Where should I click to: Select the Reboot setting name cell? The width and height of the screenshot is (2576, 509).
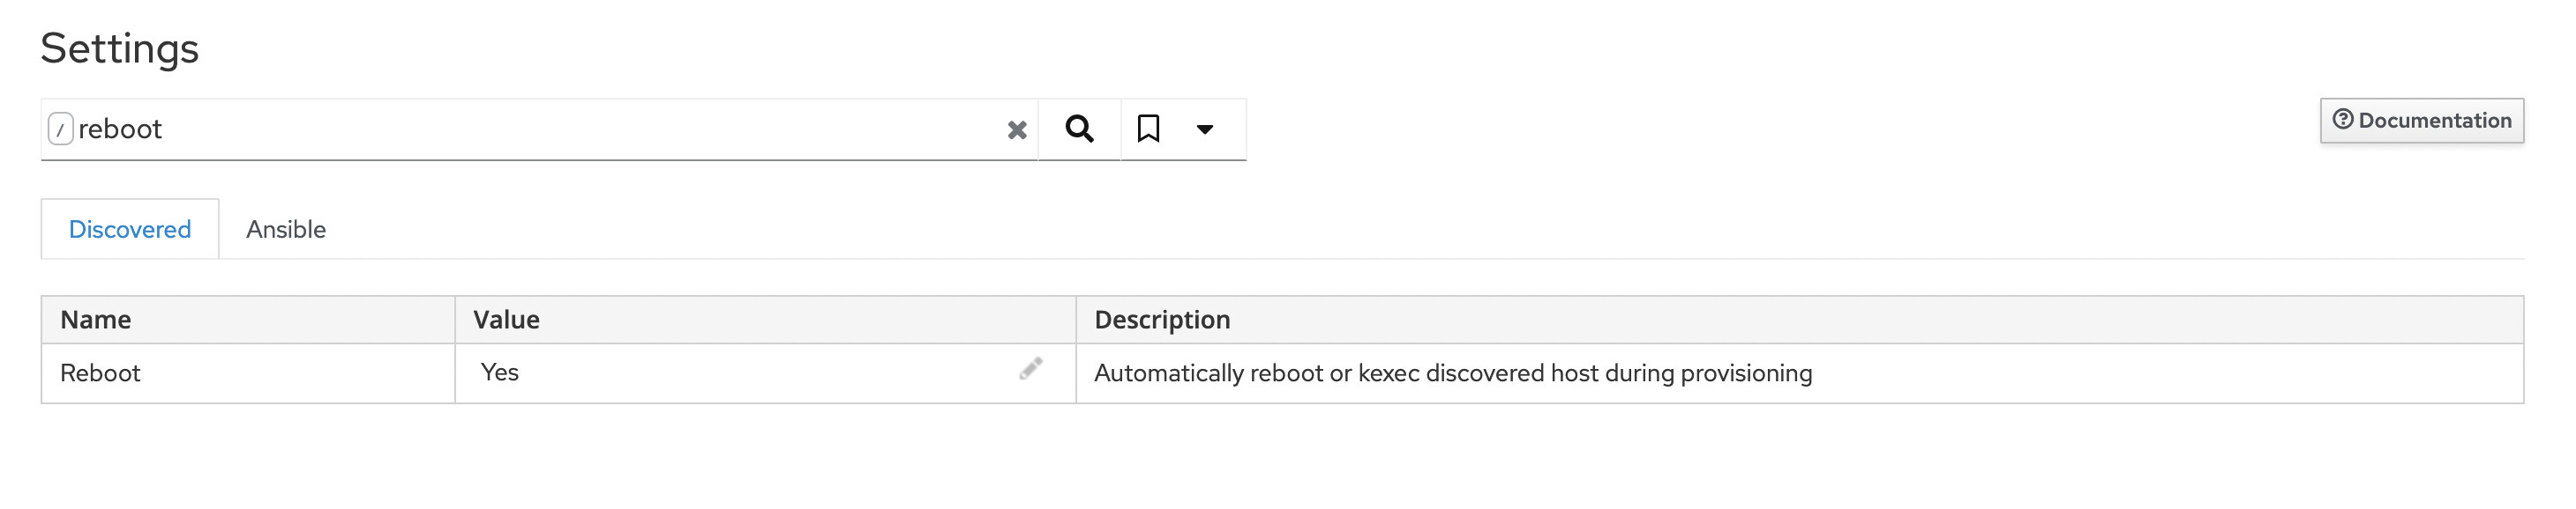pos(248,373)
